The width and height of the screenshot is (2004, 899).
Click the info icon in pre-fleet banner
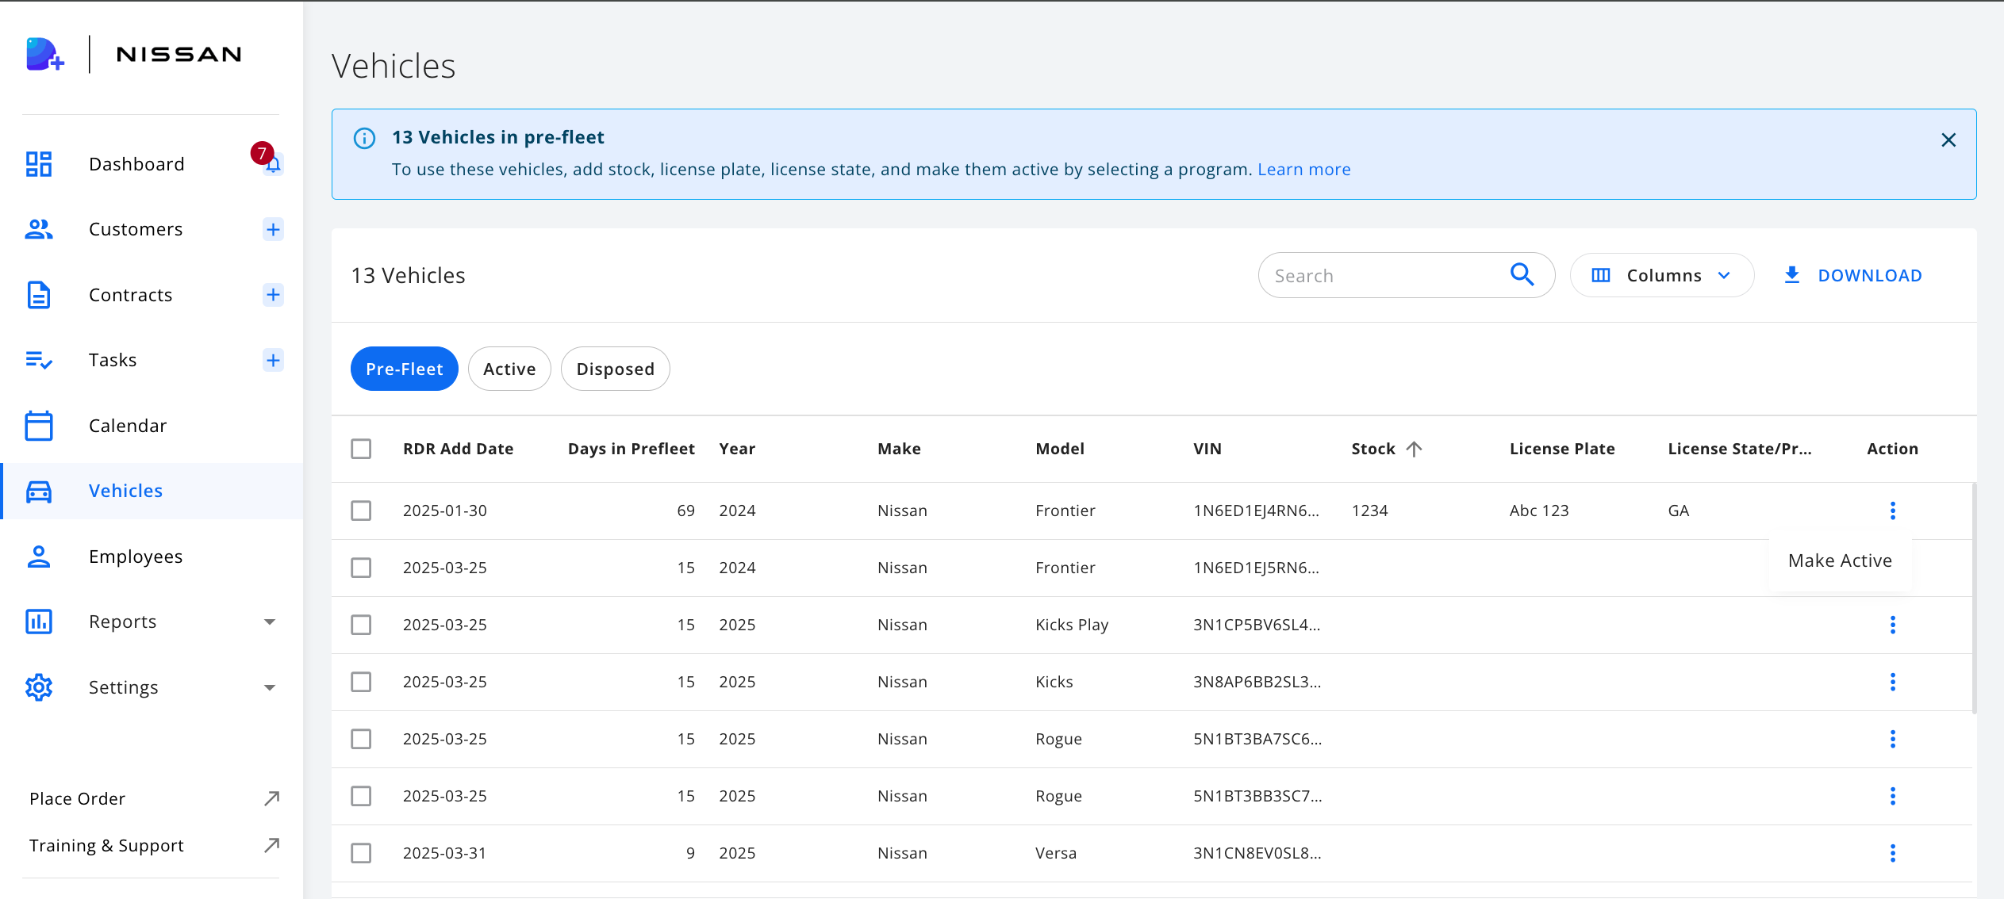(x=364, y=138)
